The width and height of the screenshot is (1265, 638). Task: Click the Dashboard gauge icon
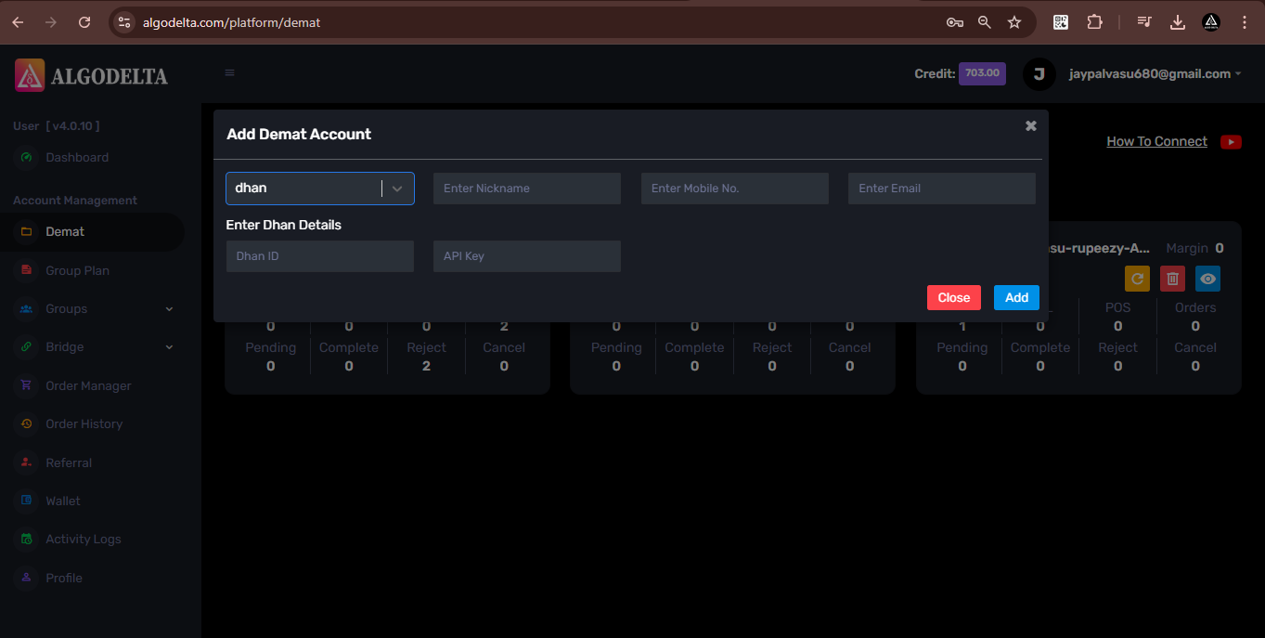click(26, 157)
